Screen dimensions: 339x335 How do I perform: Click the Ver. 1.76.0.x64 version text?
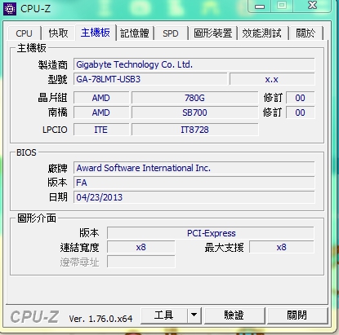pyautogui.click(x=100, y=319)
